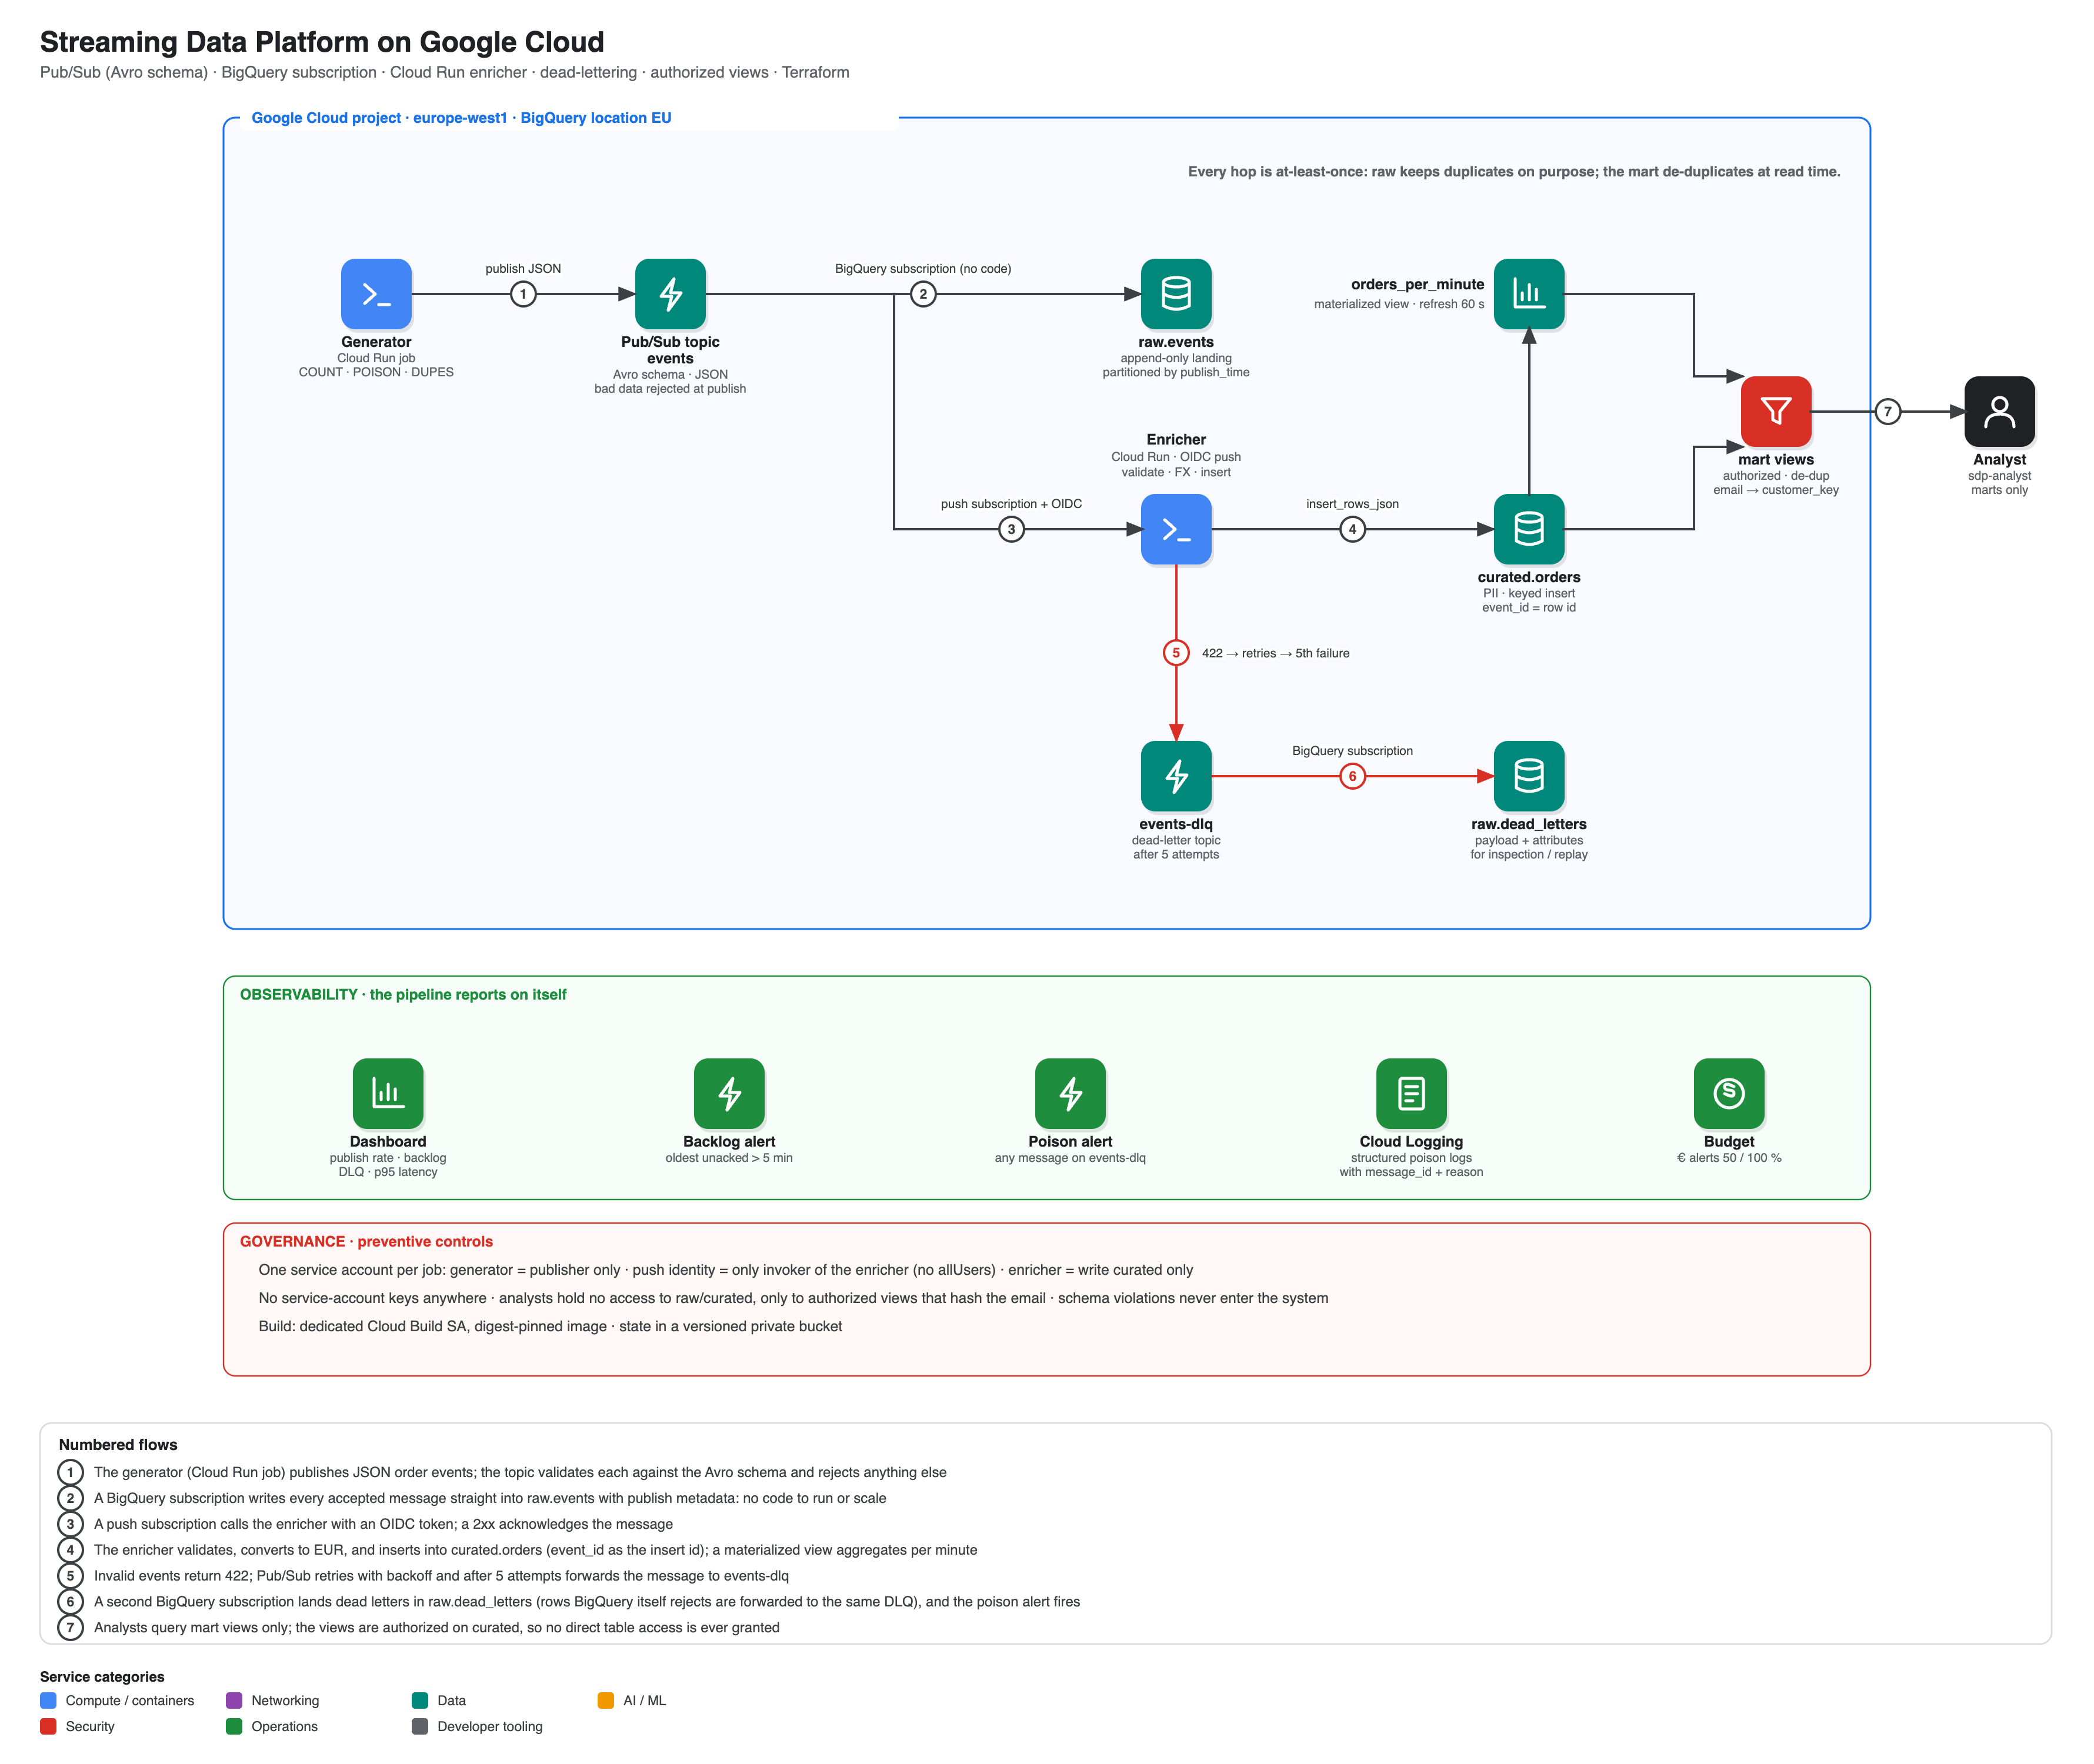Click 'Invalid events return 422' flow line
The width and height of the screenshot is (2094, 1764).
click(441, 1576)
